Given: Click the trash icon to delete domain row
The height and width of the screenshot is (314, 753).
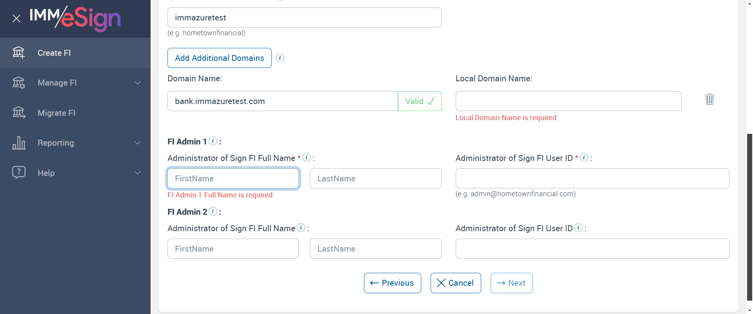Looking at the screenshot, I should (x=709, y=99).
